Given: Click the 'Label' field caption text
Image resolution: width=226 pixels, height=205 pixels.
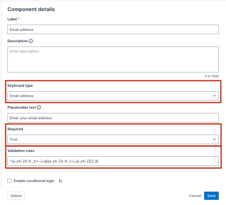Looking at the screenshot, I should (x=12, y=19).
